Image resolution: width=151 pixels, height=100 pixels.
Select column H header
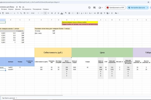click(x=67, y=20)
